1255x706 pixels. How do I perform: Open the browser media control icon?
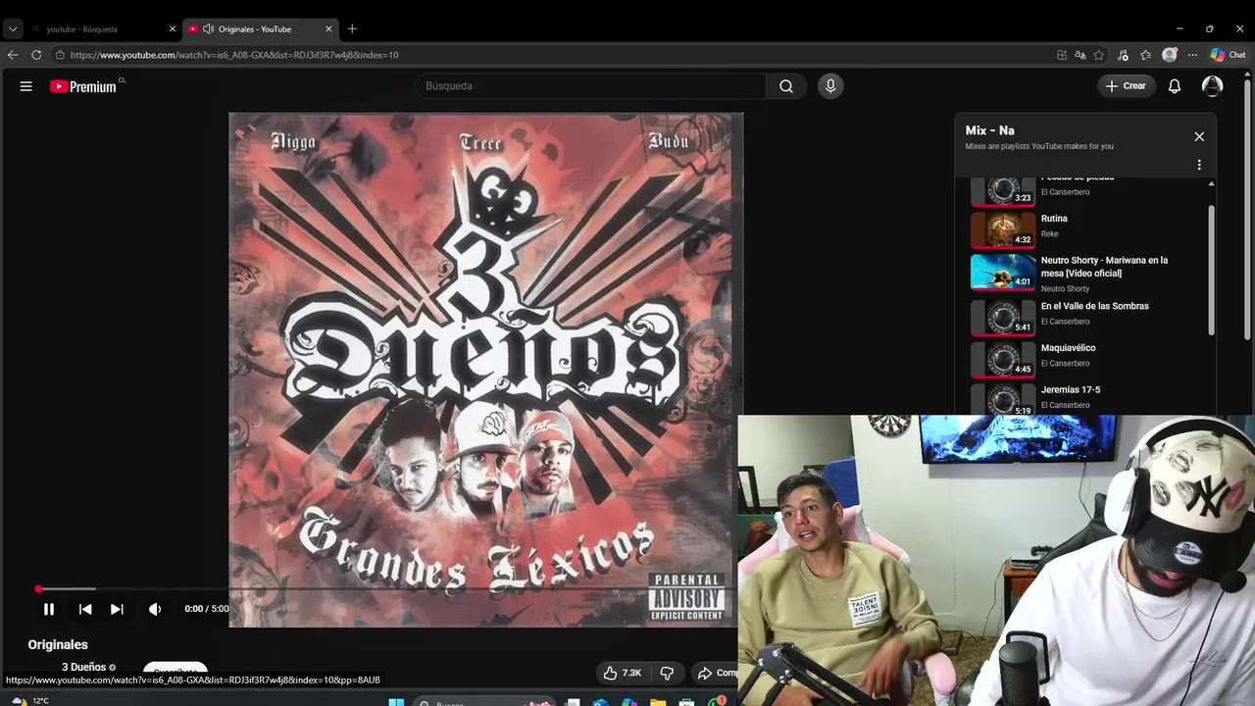(1123, 55)
